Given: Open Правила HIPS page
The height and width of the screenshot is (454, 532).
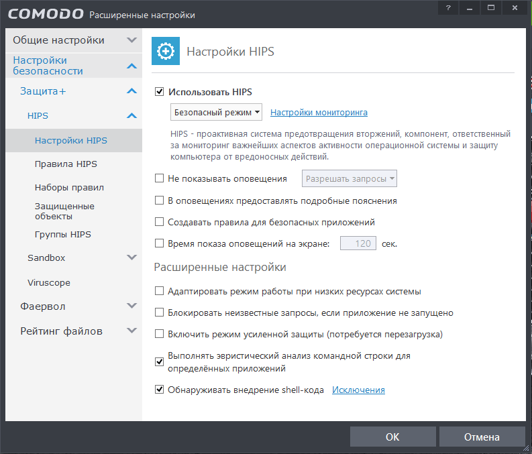Looking at the screenshot, I should tap(66, 164).
